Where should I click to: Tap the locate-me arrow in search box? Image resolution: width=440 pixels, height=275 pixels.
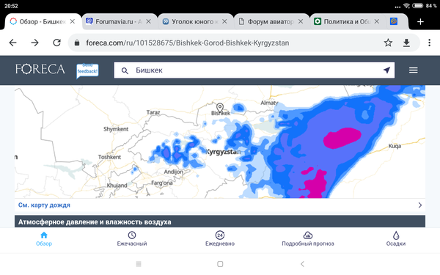pos(386,70)
